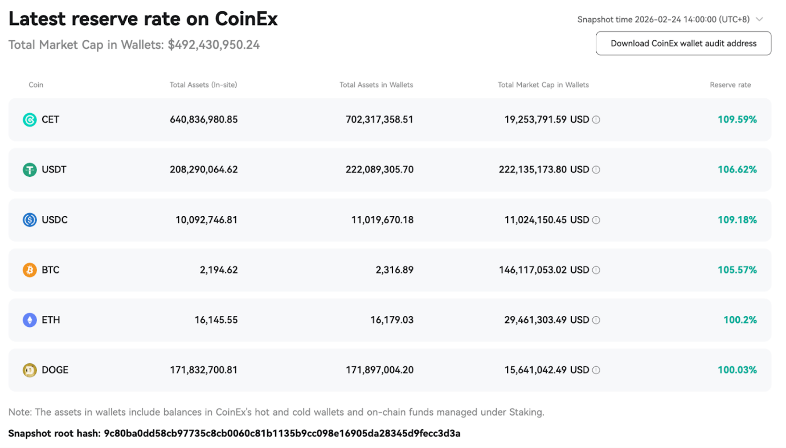Viewport: 786px width, 448px height.
Task: Select the BTC table row
Action: [x=393, y=269]
